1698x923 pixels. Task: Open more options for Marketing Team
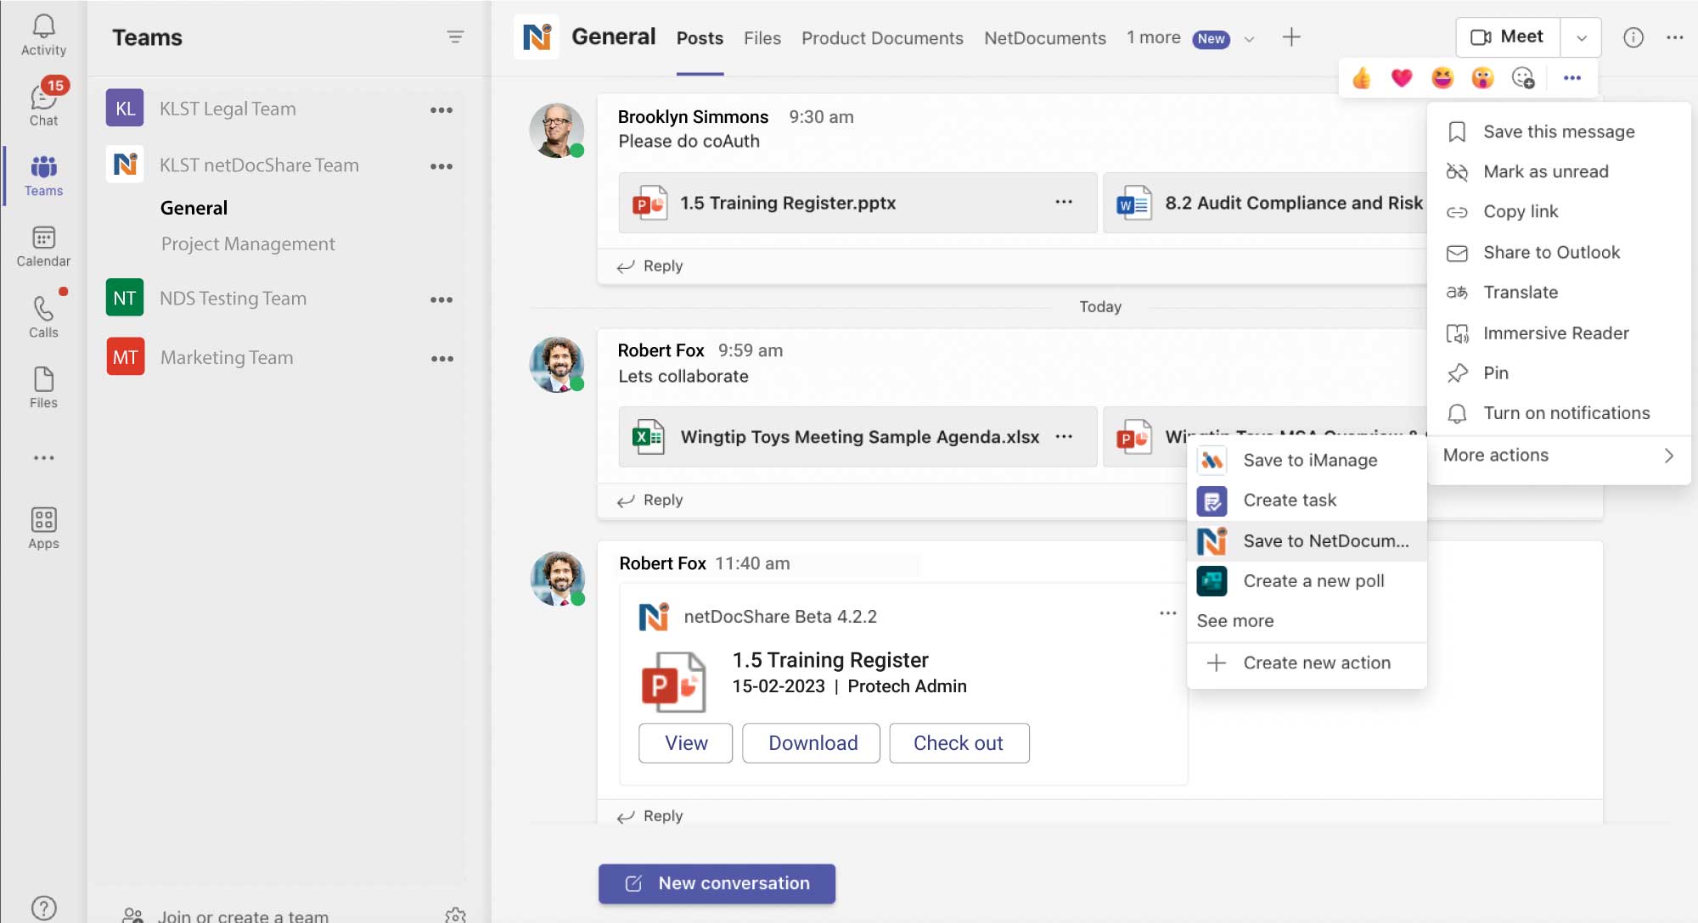tap(441, 359)
